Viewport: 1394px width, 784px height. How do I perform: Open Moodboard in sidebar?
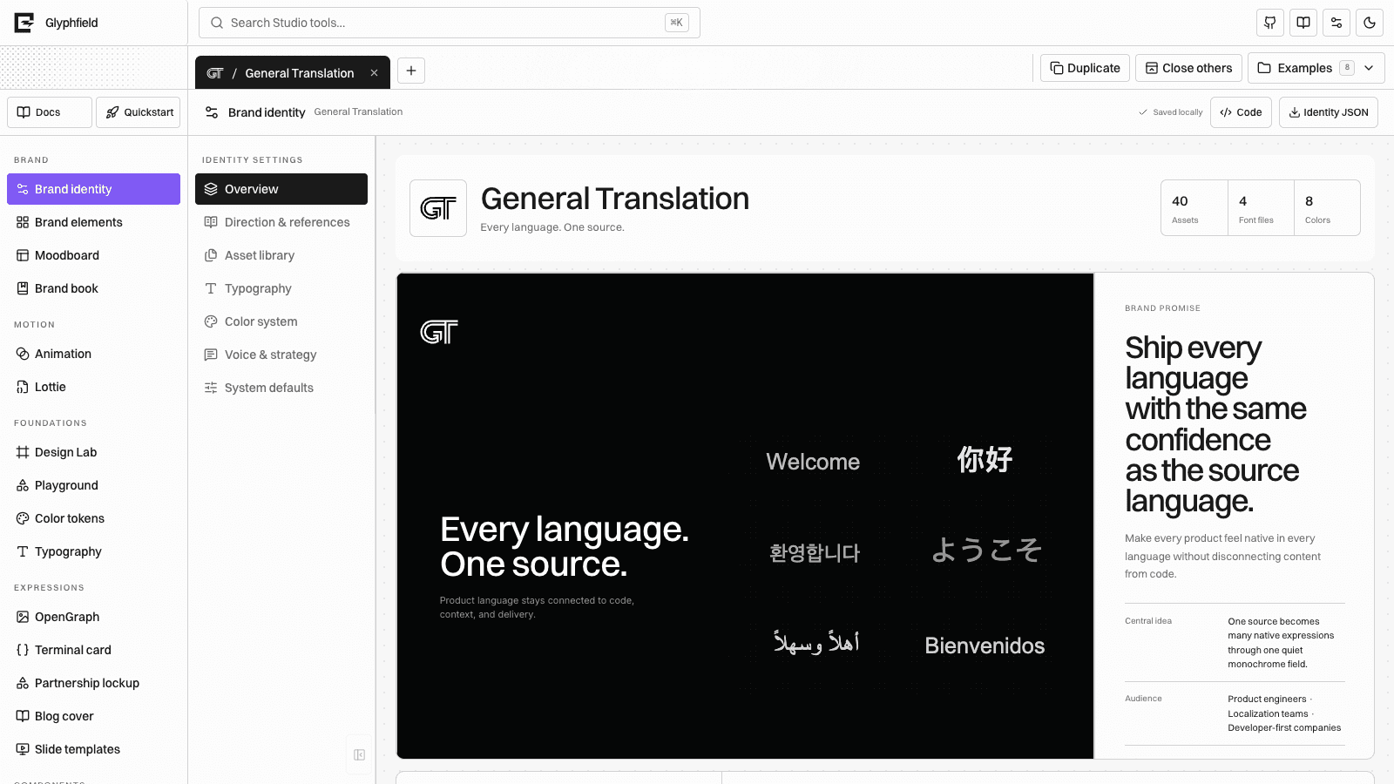coord(93,255)
